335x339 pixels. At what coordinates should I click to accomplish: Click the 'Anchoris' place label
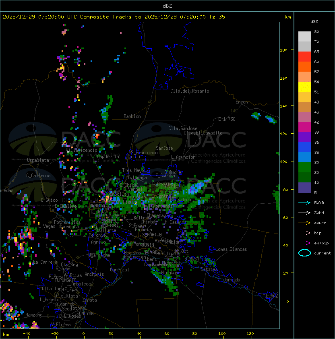point(94,274)
